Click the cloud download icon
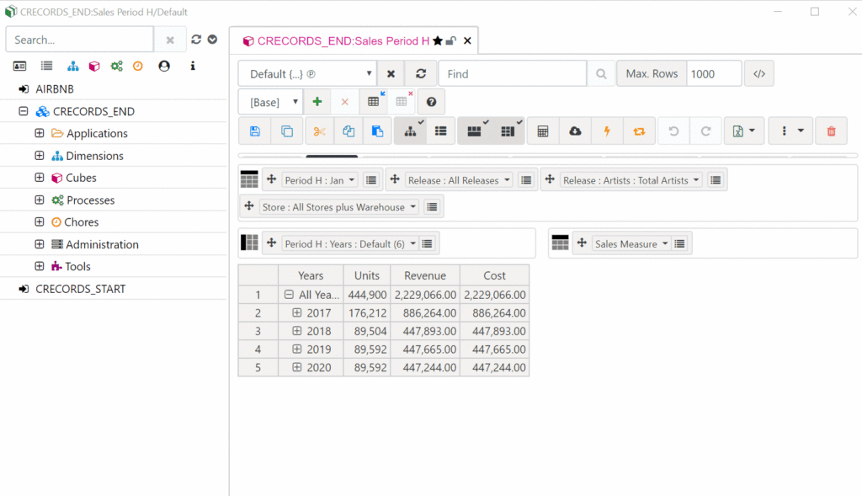The width and height of the screenshot is (862, 496). (575, 131)
